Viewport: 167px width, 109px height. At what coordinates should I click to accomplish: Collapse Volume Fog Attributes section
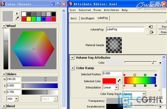coord(72,58)
